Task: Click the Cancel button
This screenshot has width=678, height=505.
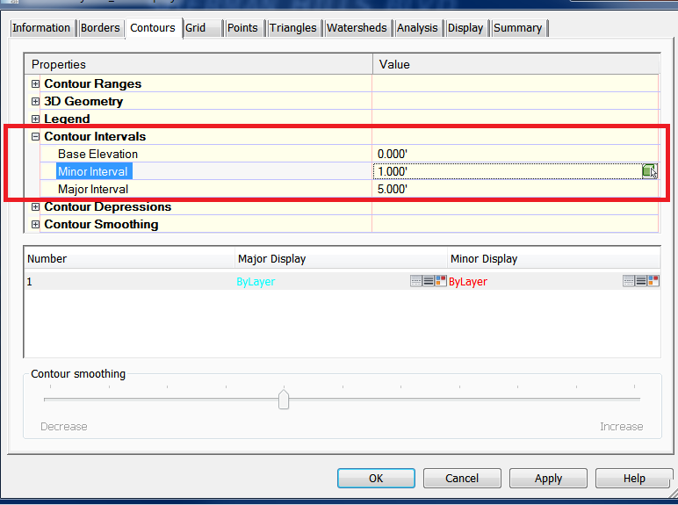Action: 462,478
